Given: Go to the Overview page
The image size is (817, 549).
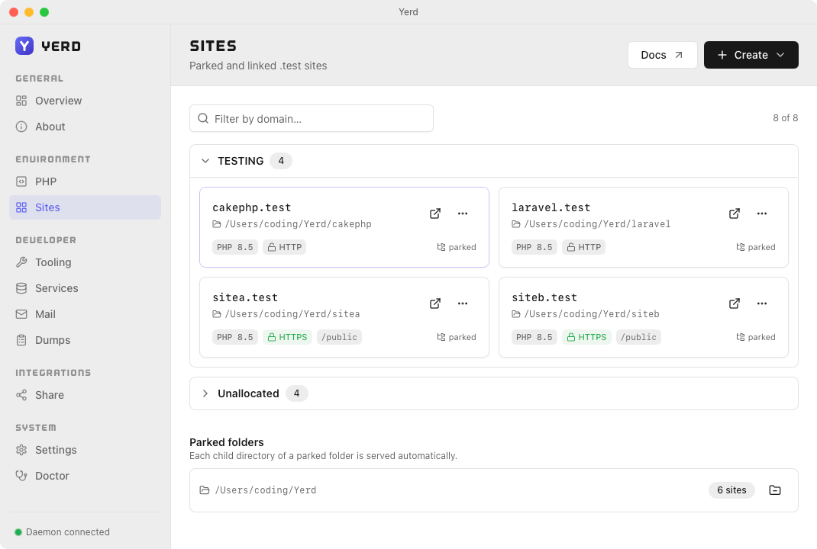Looking at the screenshot, I should (85, 101).
